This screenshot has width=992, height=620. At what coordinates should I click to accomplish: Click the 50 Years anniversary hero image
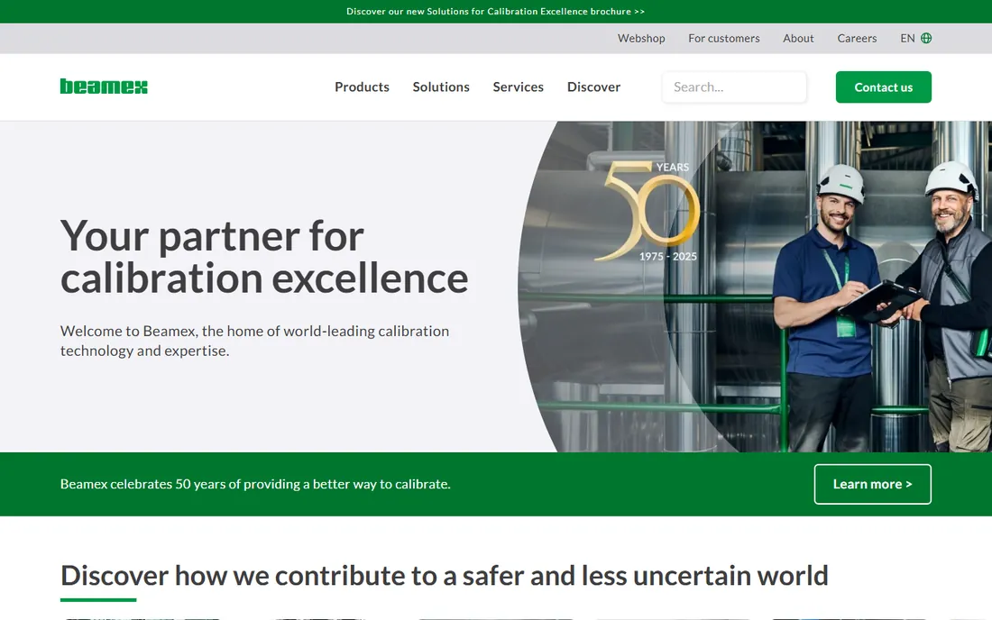click(755, 287)
